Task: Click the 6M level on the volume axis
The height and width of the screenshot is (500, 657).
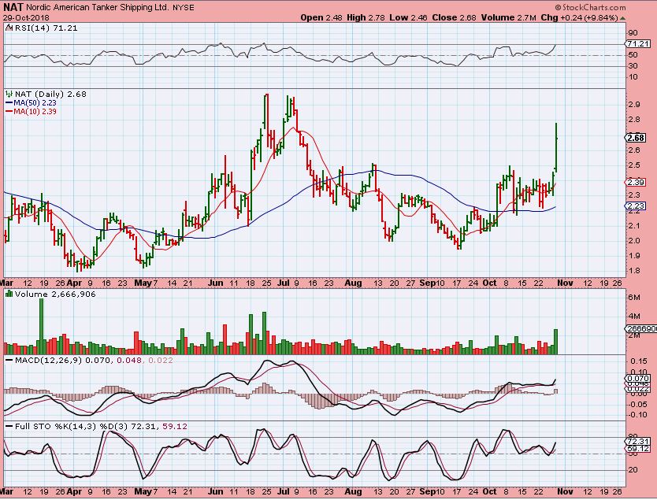Action: tap(634, 298)
